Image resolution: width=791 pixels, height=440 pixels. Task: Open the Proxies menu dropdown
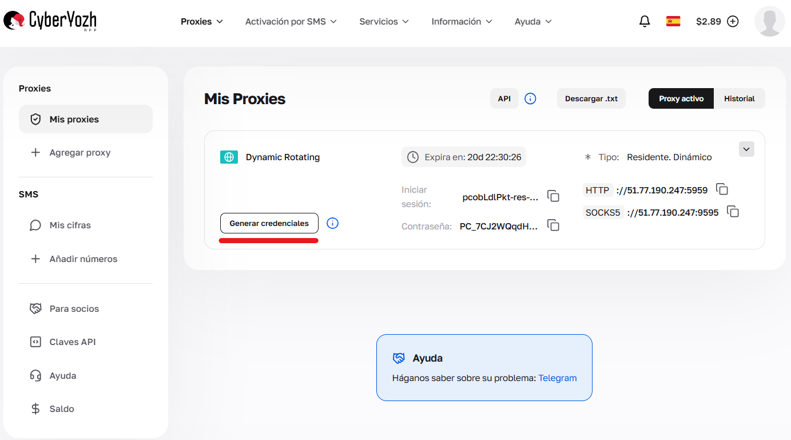click(201, 21)
